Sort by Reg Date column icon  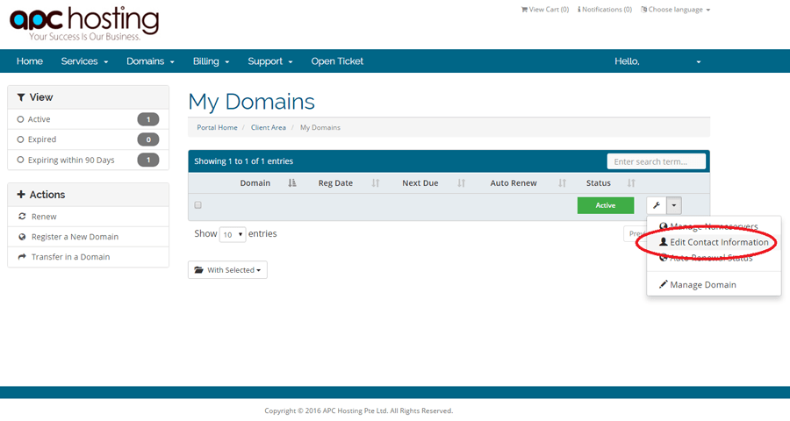coord(376,183)
